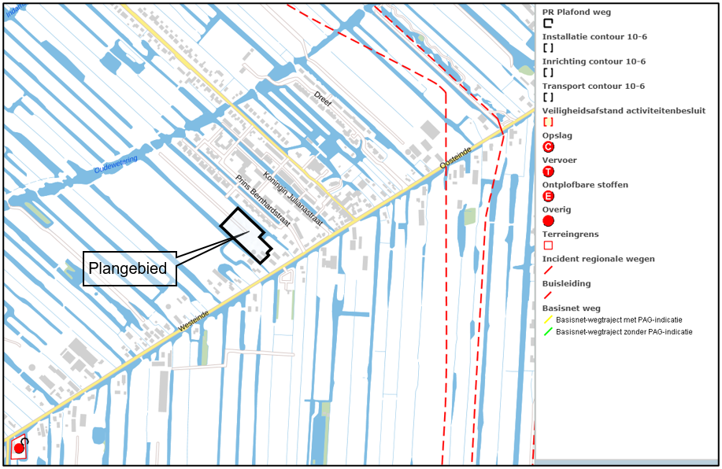Click the red risk source dot on map
This screenshot has width=722, height=469.
[x=19, y=448]
